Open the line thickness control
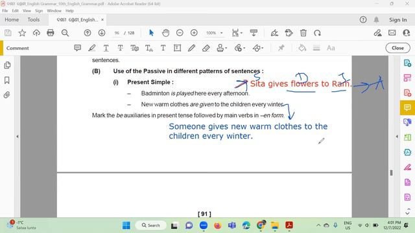Screen dimensions: 415x233 pos(316,48)
